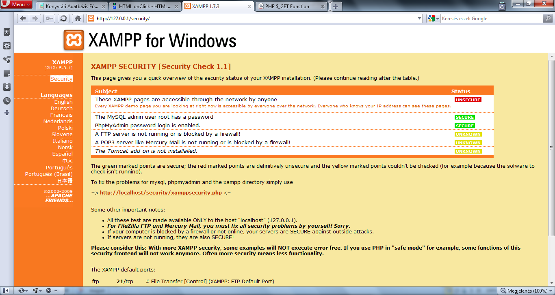Reload the page with the refresh icon

pos(63,18)
